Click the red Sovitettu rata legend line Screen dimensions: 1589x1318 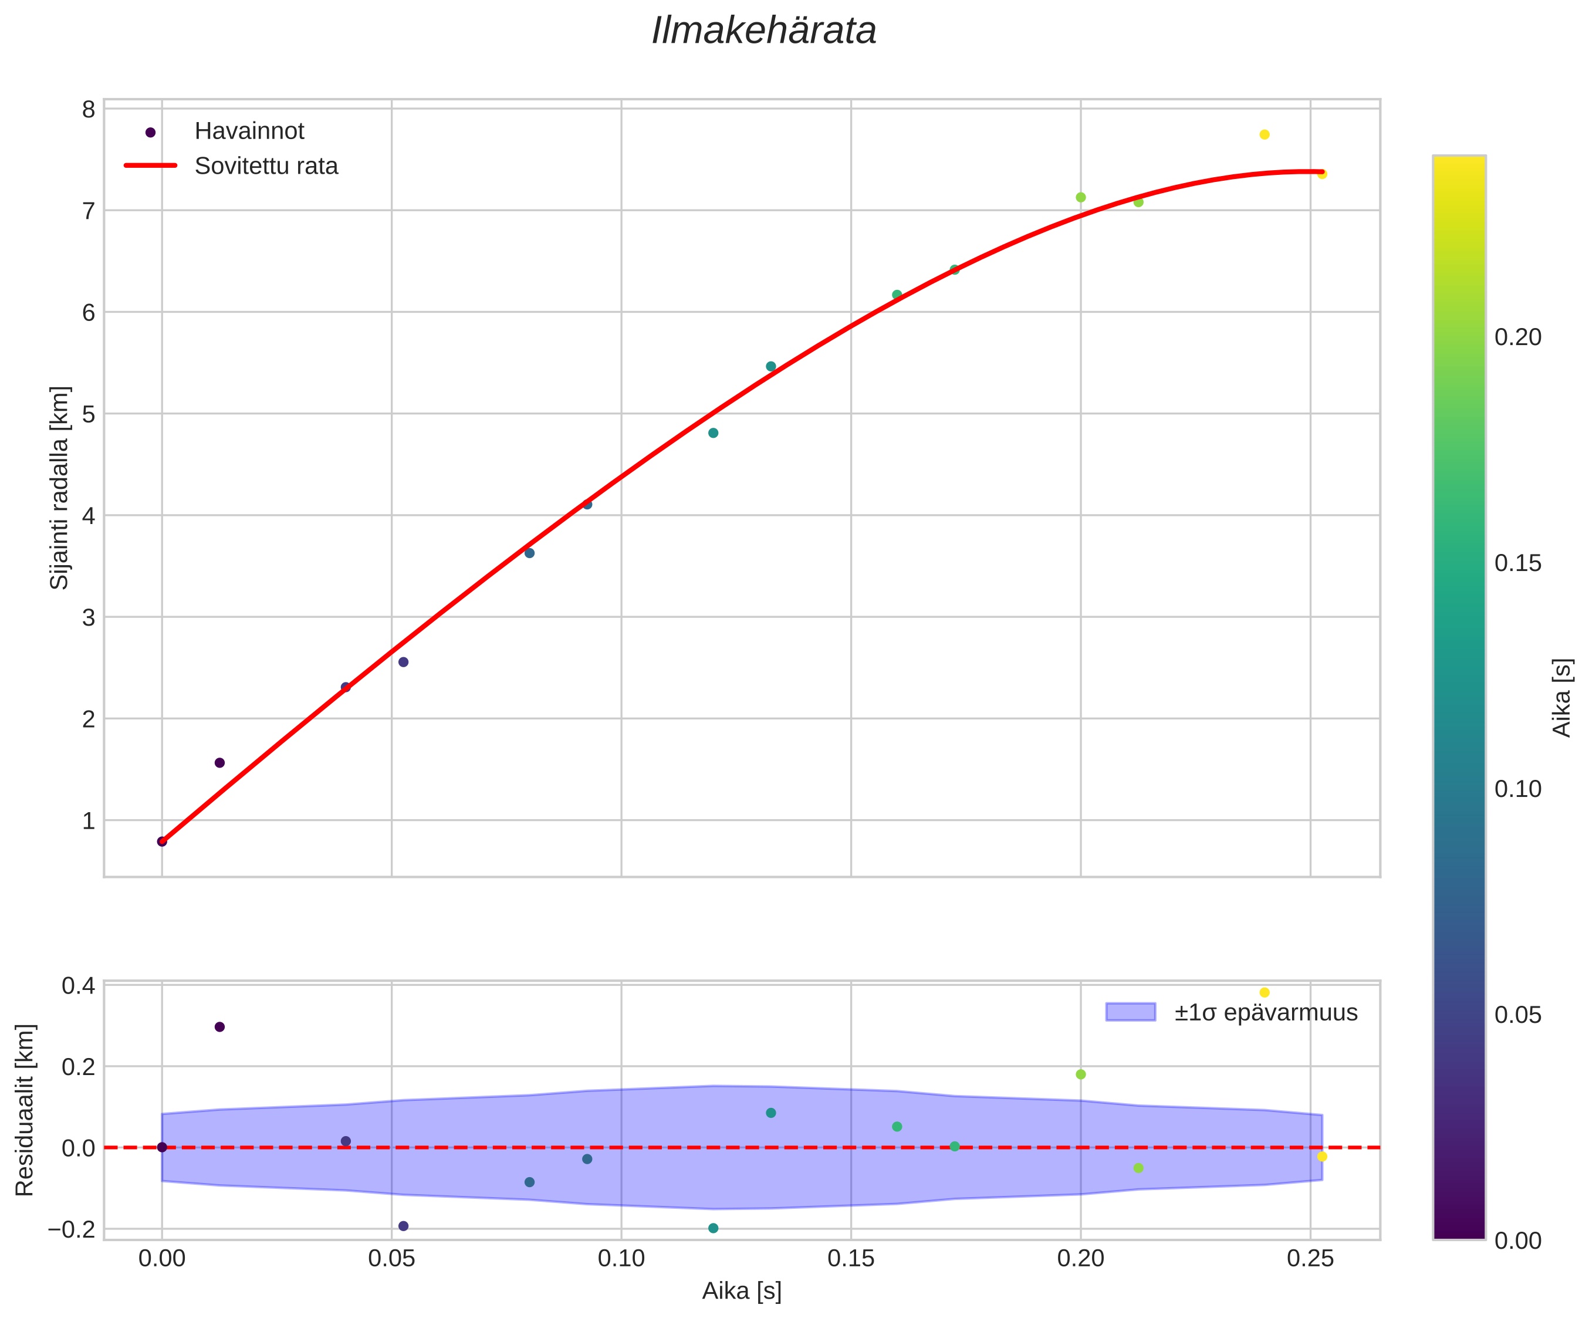150,165
